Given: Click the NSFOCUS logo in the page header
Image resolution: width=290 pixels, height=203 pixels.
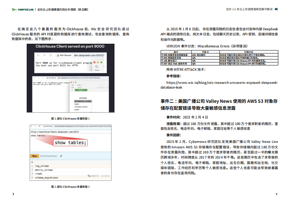Looking at the screenshot, I should pos(22,9).
